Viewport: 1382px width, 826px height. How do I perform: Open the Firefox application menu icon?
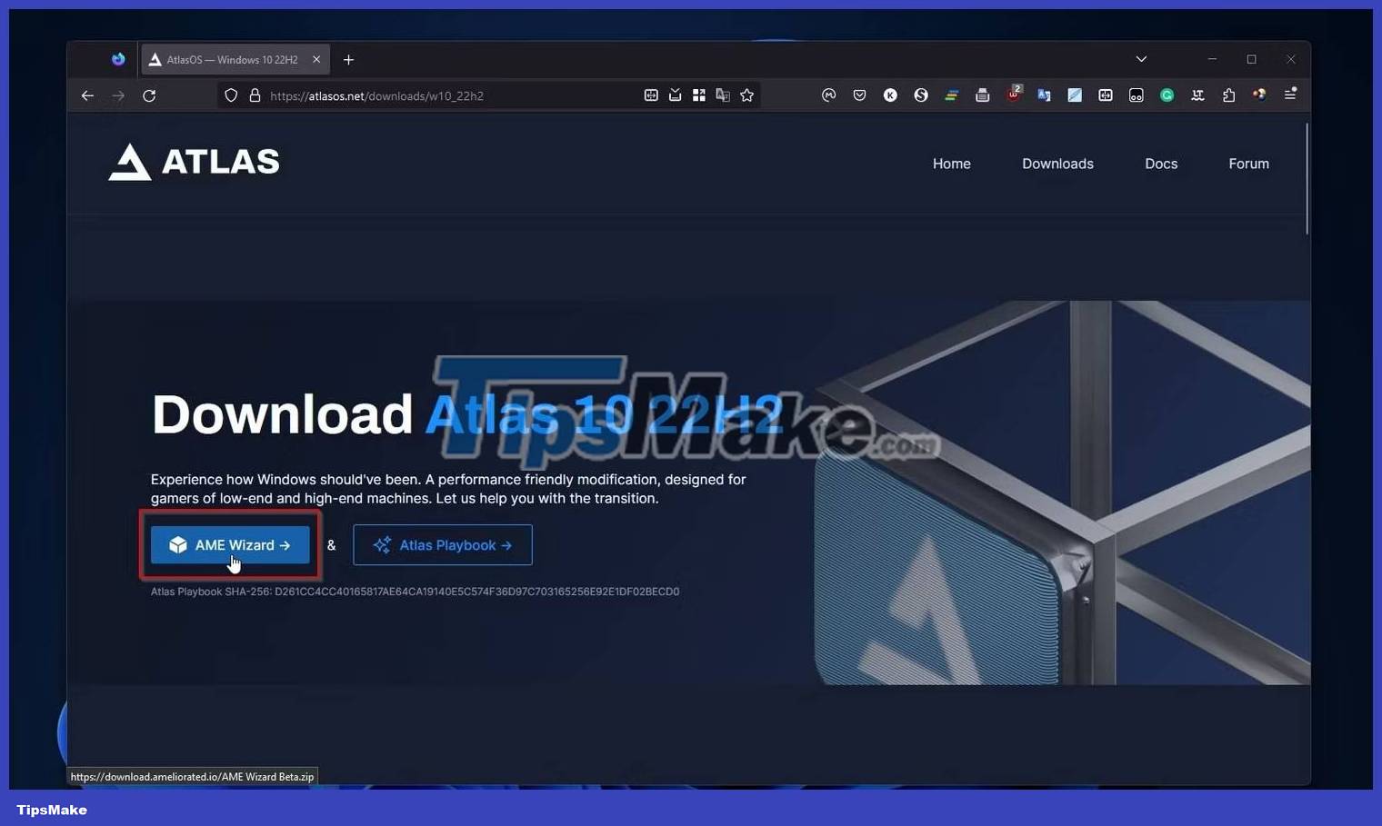point(1290,95)
